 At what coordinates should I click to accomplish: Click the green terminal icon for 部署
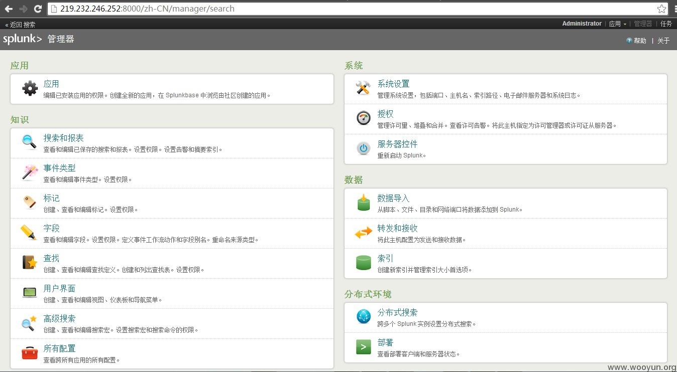(x=363, y=347)
